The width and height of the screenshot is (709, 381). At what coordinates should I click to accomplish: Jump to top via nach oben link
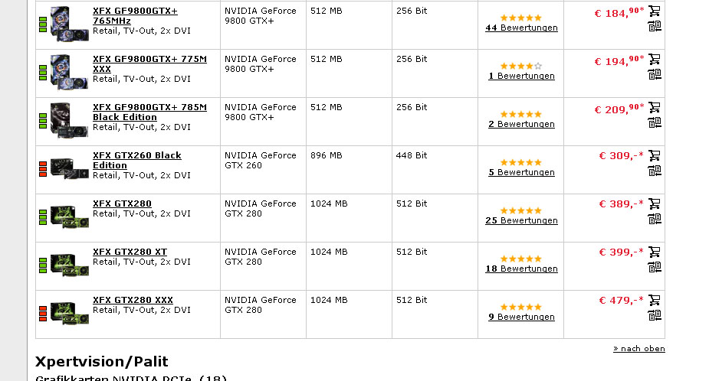(x=639, y=349)
